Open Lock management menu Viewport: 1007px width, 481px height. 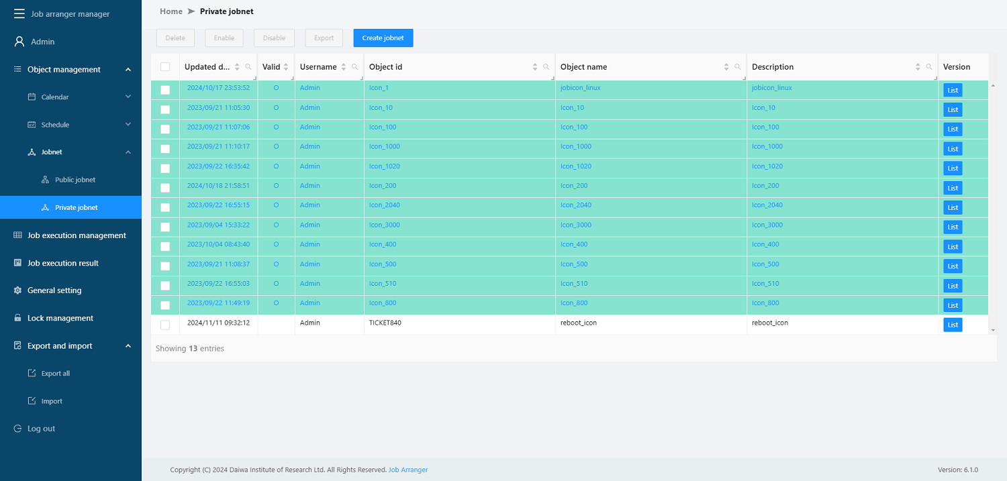point(70,318)
